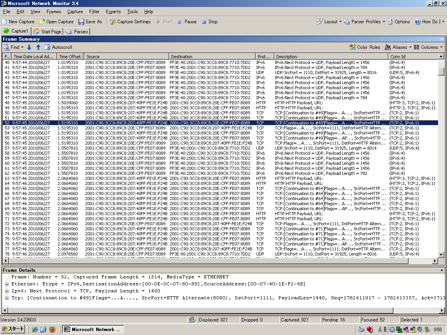Open an existing capture with Open Capture

click(56, 22)
